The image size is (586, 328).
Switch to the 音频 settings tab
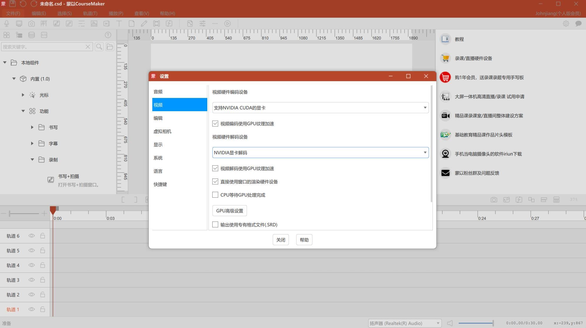(158, 92)
